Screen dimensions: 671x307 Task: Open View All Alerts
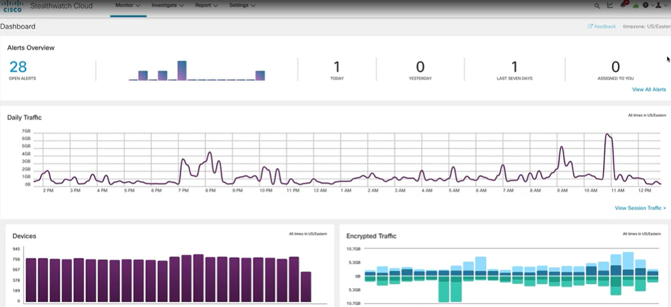(x=649, y=90)
